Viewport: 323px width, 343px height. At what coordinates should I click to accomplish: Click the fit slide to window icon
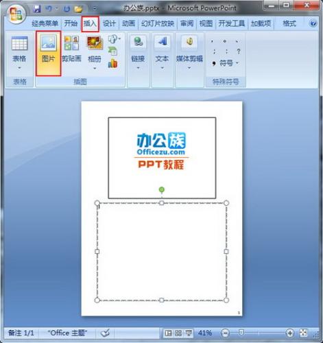[x=303, y=333]
